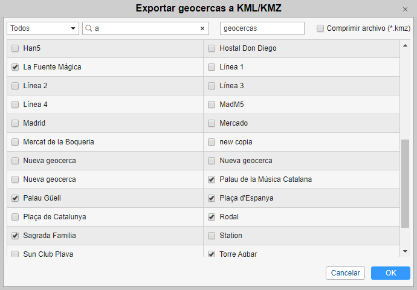Close the export dialog with the x
Screen dimensions: 417x290
pyautogui.click(x=405, y=9)
